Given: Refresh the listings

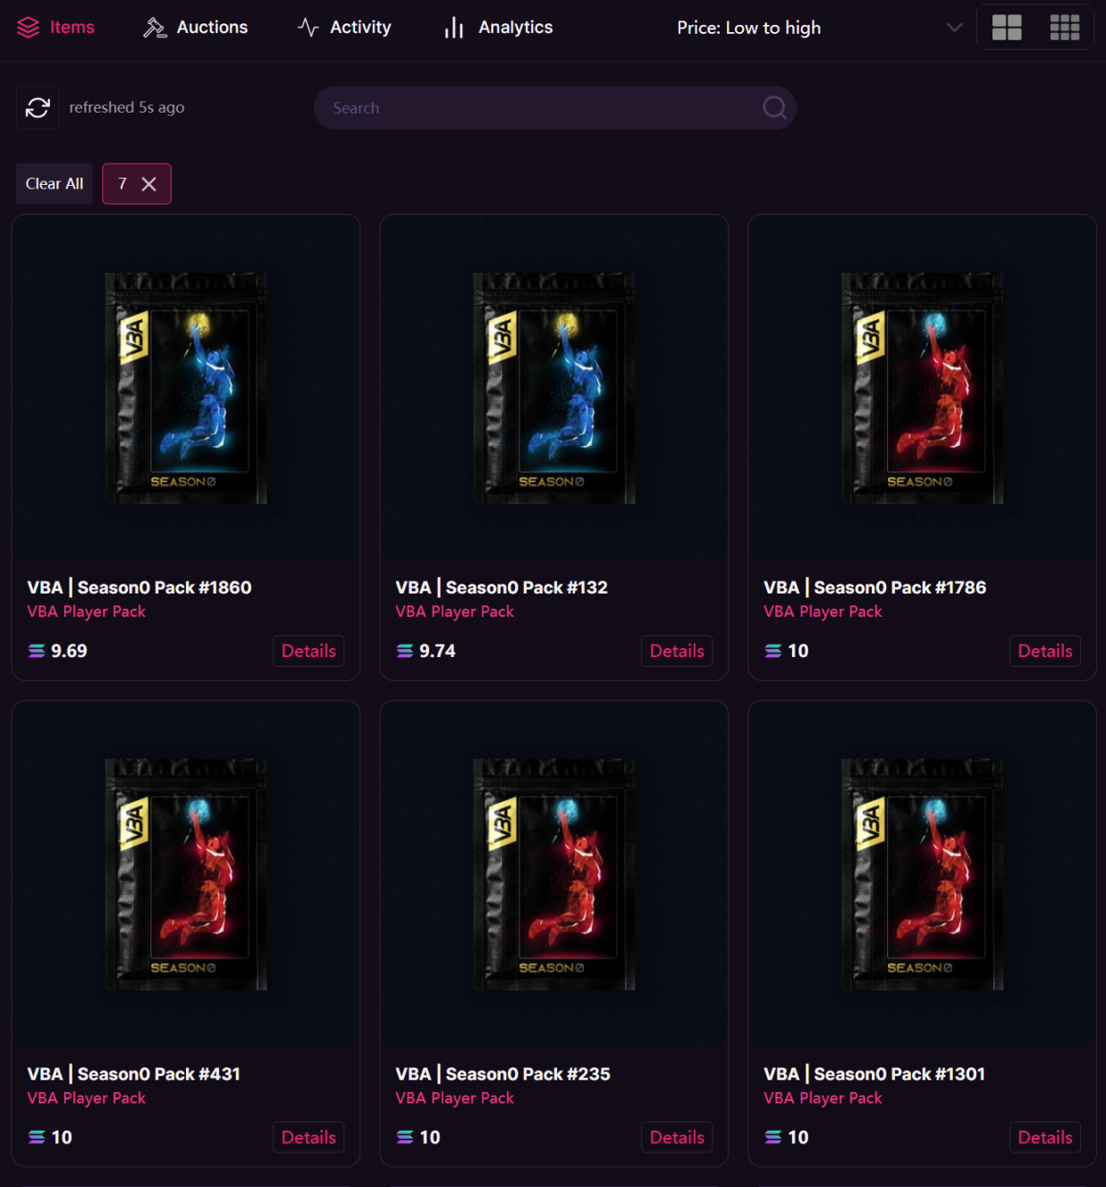Looking at the screenshot, I should pyautogui.click(x=38, y=108).
